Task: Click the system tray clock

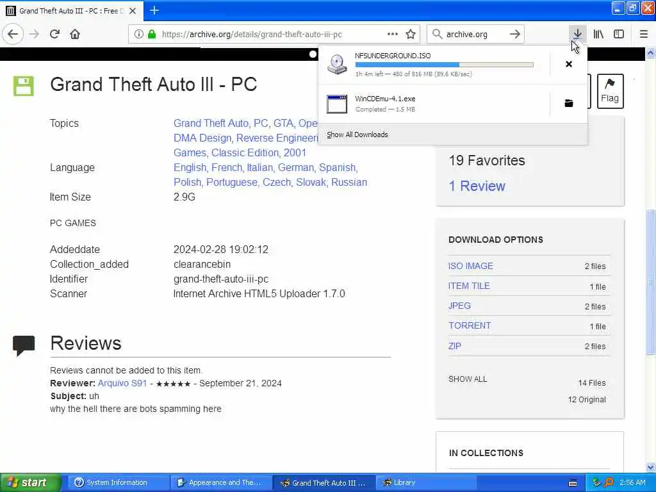Action: tap(632, 482)
